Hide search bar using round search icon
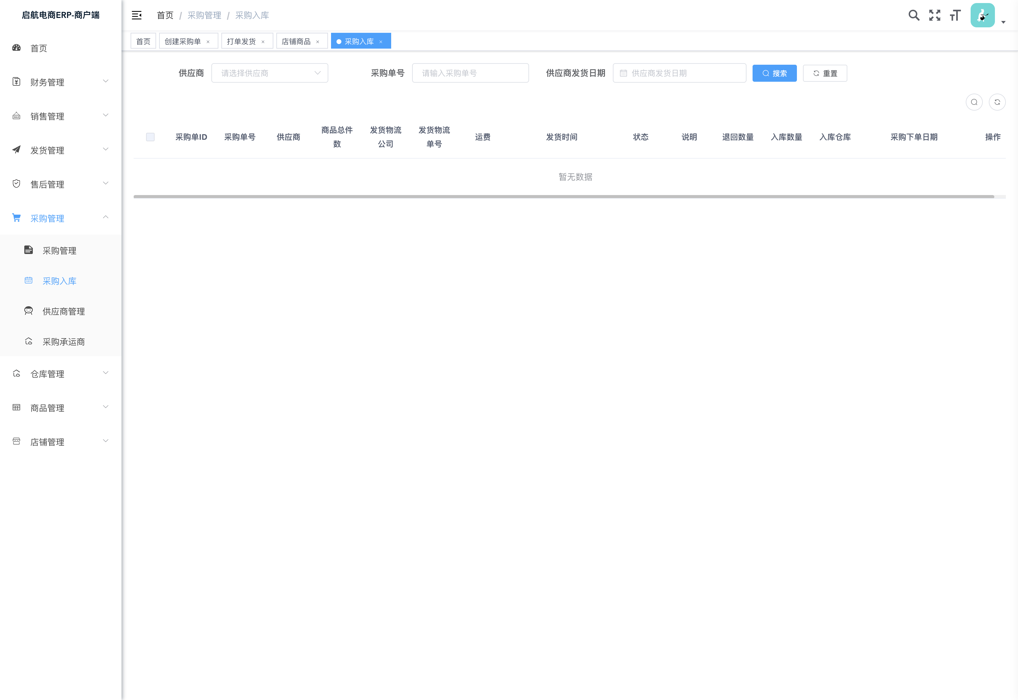This screenshot has height=700, width=1018. click(x=974, y=102)
